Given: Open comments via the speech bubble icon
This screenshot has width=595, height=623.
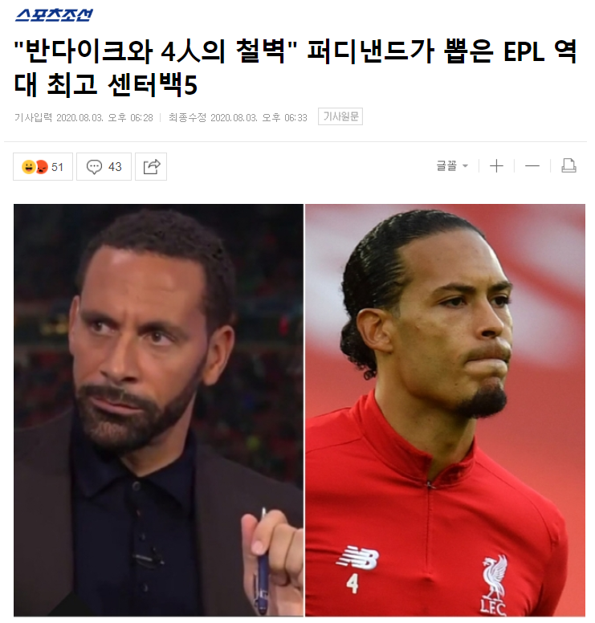Looking at the screenshot, I should click(94, 167).
